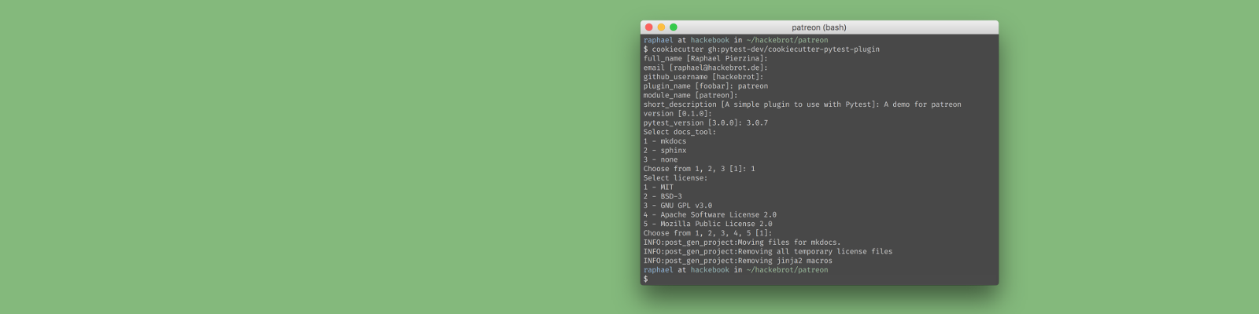Click the 'Mozilla Public License 2.0' line
This screenshot has height=314, width=1259.
(708, 225)
